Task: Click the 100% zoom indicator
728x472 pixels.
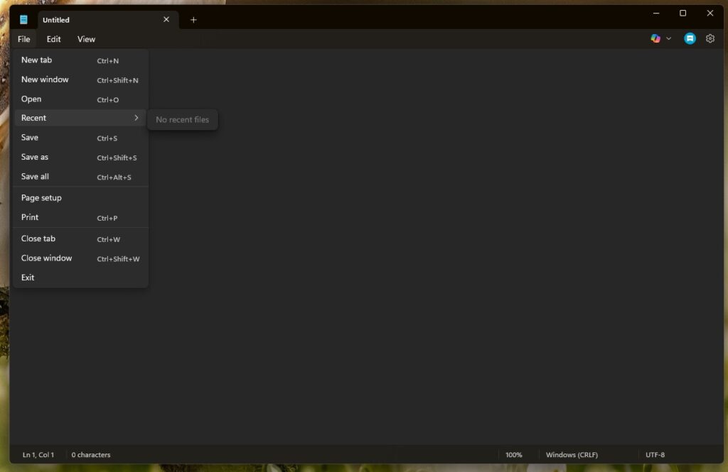Action: 514,454
